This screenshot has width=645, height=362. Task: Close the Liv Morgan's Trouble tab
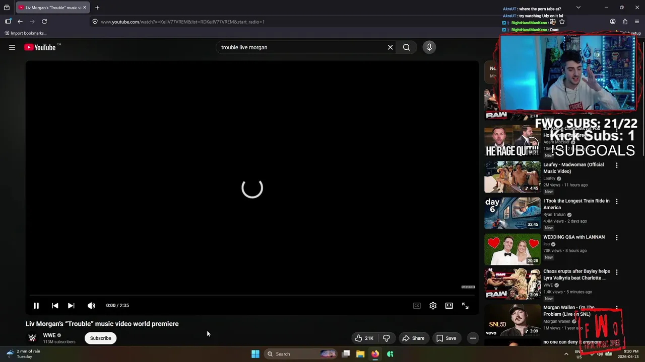[x=85, y=8]
